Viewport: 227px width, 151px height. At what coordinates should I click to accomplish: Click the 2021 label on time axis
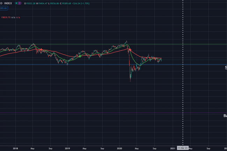(x=172, y=148)
